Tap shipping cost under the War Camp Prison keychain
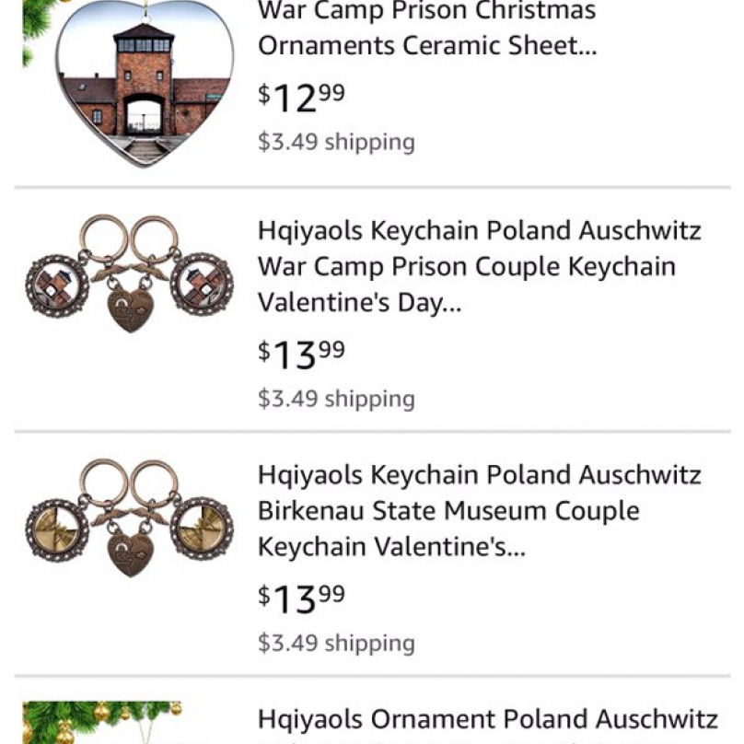744x744 pixels. pos(336,398)
